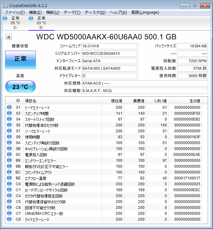
Task: Click the 対応機能 field S.M.A.R.T., NCQ
Action: click(145, 91)
